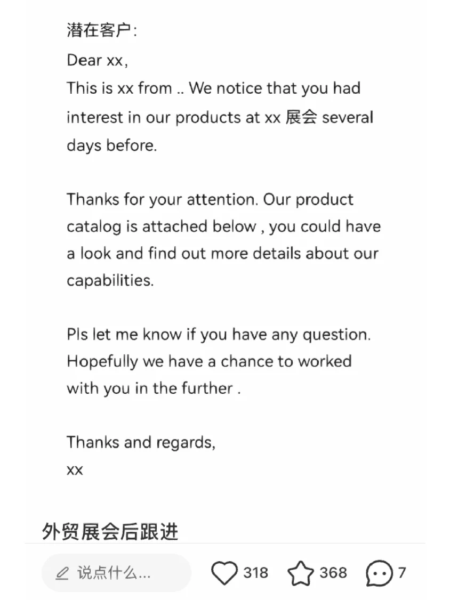Tap the star icon to favorite the post
This screenshot has height=600, width=450.
[x=301, y=573]
